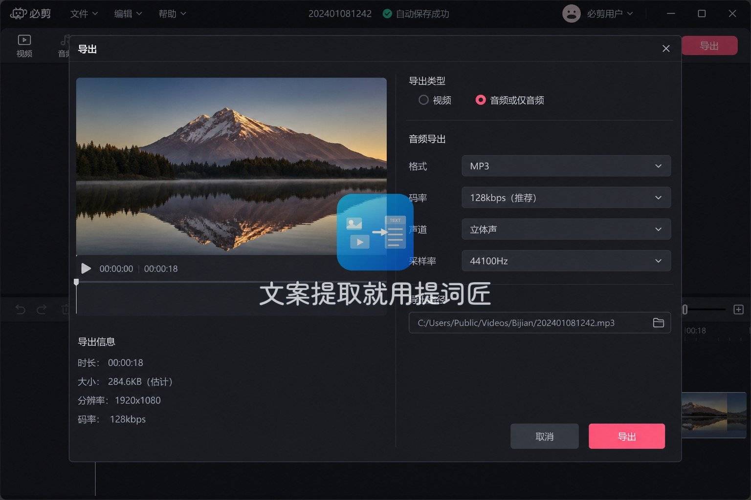The width and height of the screenshot is (751, 500).
Task: Click the 时长: 00:00:18 info text
Action: pyautogui.click(x=110, y=363)
